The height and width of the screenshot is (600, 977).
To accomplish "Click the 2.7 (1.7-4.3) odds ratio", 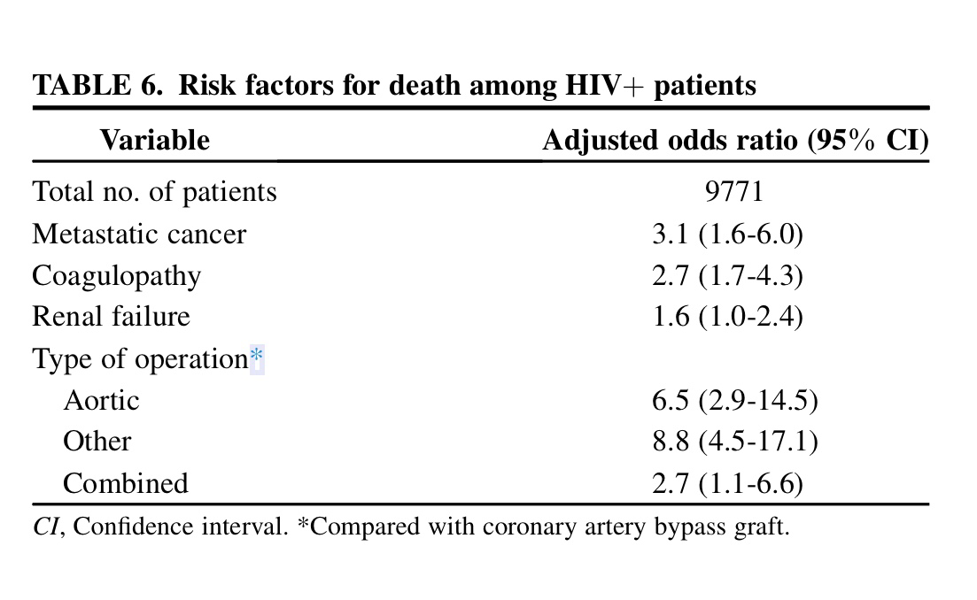I will click(x=727, y=276).
